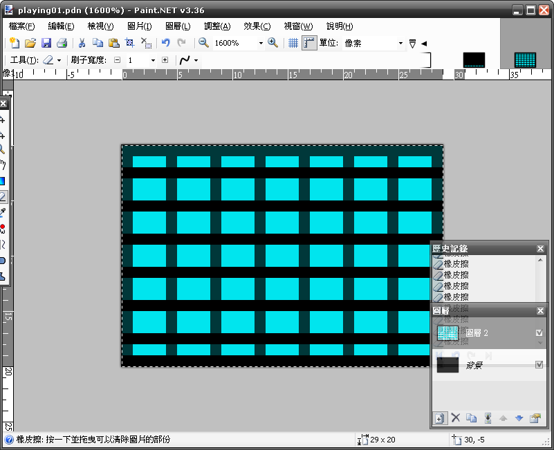Toggle the pixel grid display
554x450 pixels.
point(293,43)
